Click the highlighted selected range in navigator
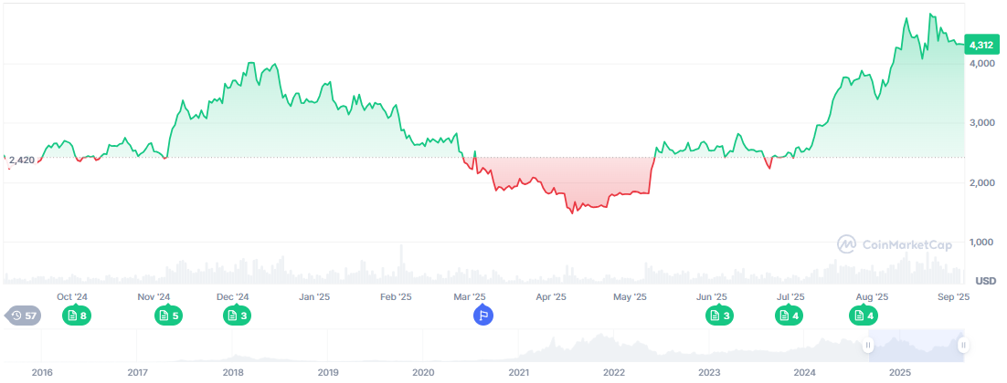 (916, 347)
